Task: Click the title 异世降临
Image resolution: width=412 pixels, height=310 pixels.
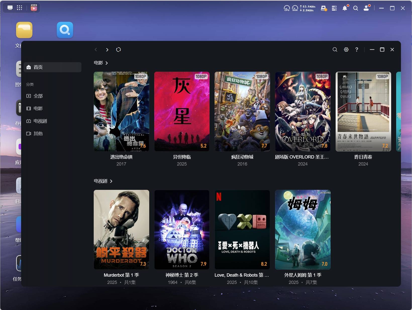Action: coord(182,157)
